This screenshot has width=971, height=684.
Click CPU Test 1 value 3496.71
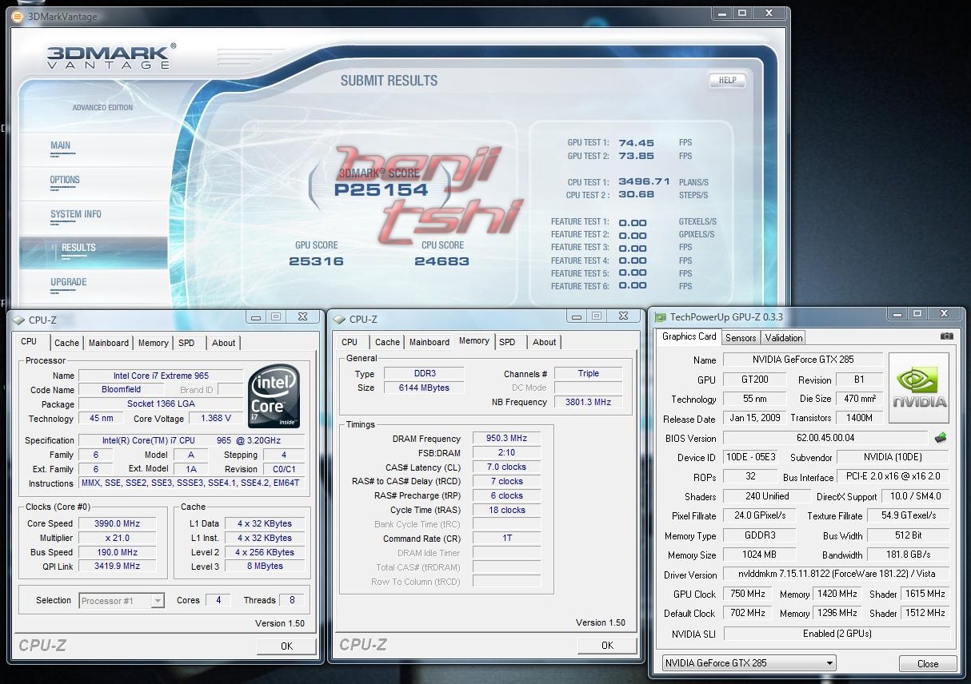pos(644,182)
